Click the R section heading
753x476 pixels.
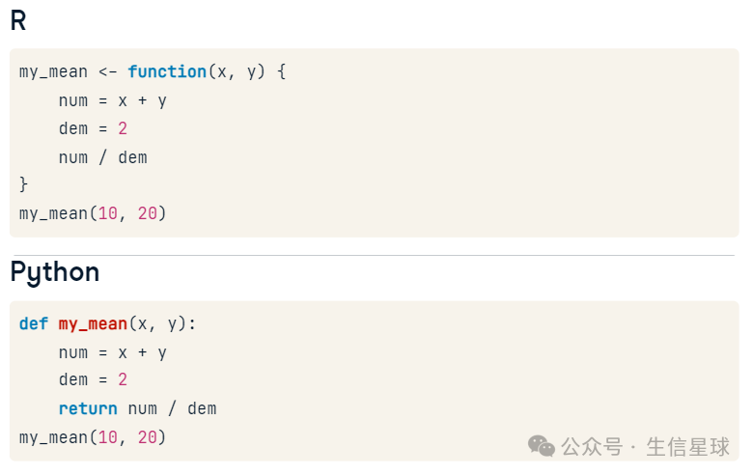pos(18,21)
